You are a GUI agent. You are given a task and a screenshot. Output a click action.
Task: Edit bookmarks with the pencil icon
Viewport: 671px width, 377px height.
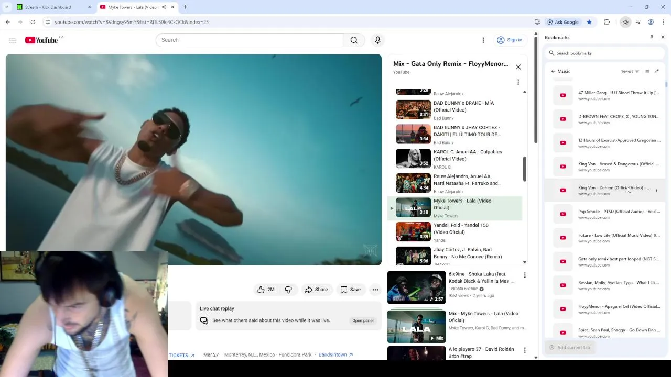pyautogui.click(x=656, y=71)
